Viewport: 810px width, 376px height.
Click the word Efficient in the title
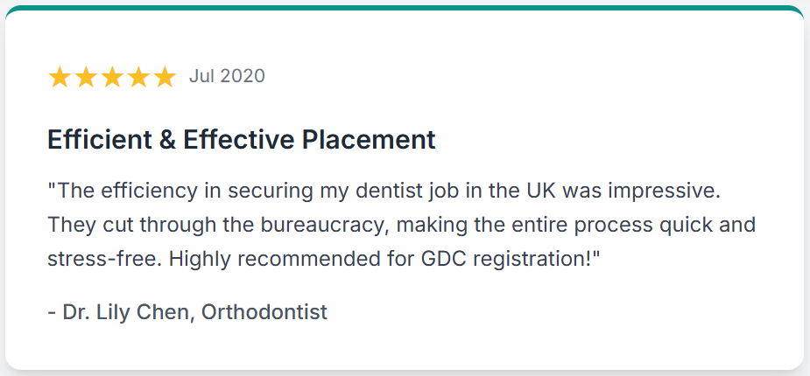click(99, 139)
